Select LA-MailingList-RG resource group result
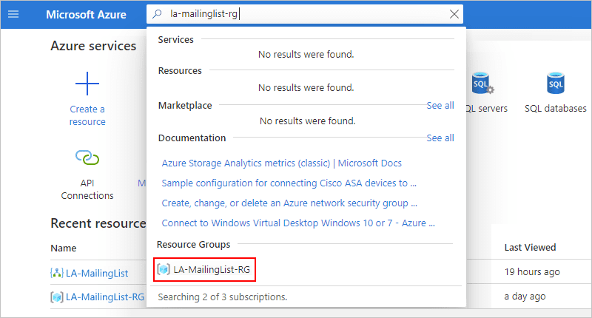 tap(205, 269)
